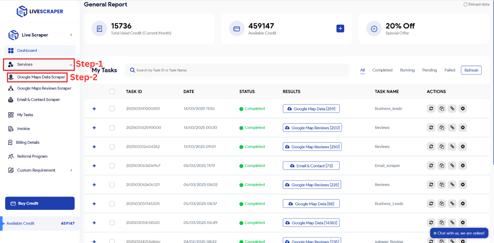This screenshot has width=494, height=243.
Task: Delete task 202503062e3c321 via X icon
Action: pos(463,184)
